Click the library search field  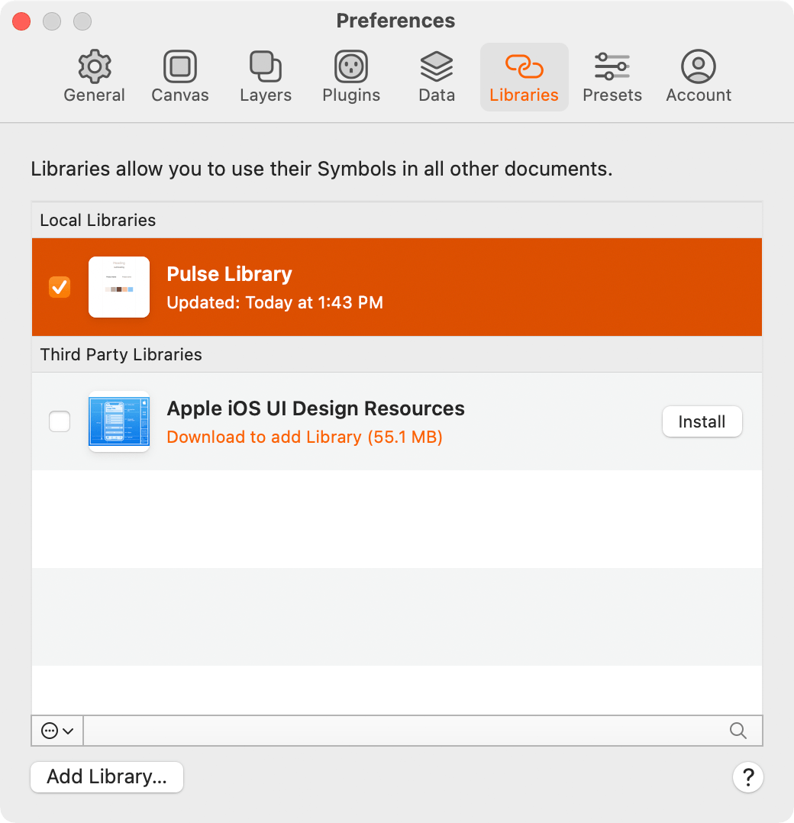pyautogui.click(x=420, y=731)
